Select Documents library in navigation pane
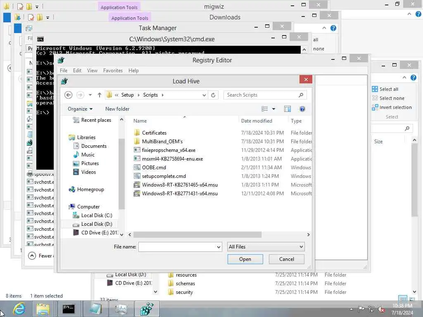The image size is (423, 317). [90, 146]
